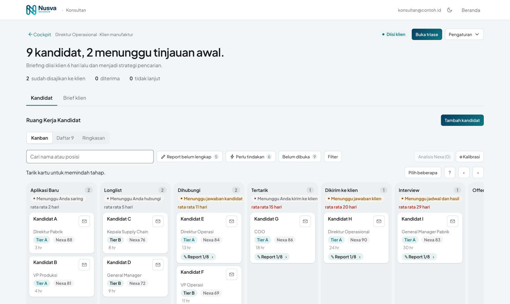Open mail icon on Kandidat H card

point(379,221)
